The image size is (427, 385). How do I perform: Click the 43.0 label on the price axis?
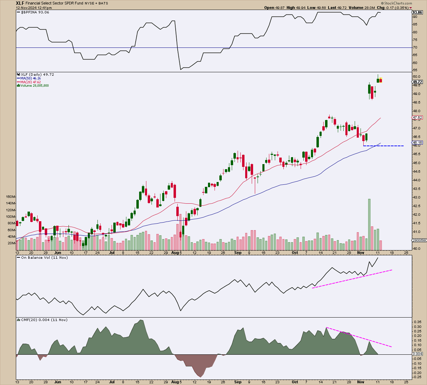pos(416,197)
